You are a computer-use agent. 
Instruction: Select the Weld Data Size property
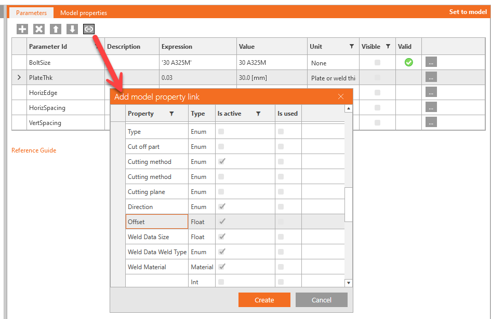[x=157, y=237]
